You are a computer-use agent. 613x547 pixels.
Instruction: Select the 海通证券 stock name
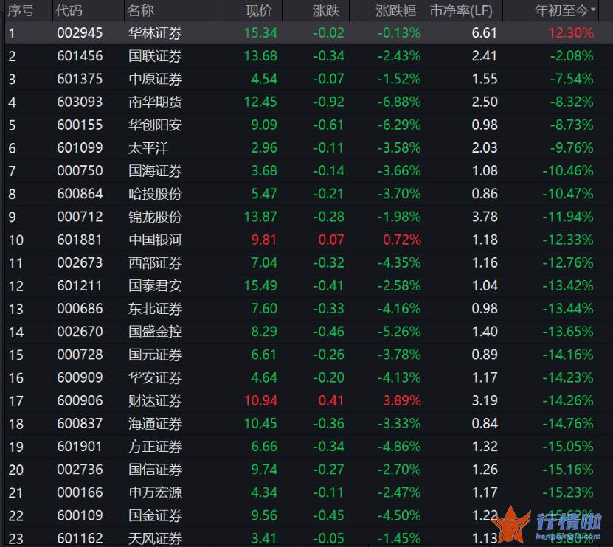coord(155,424)
